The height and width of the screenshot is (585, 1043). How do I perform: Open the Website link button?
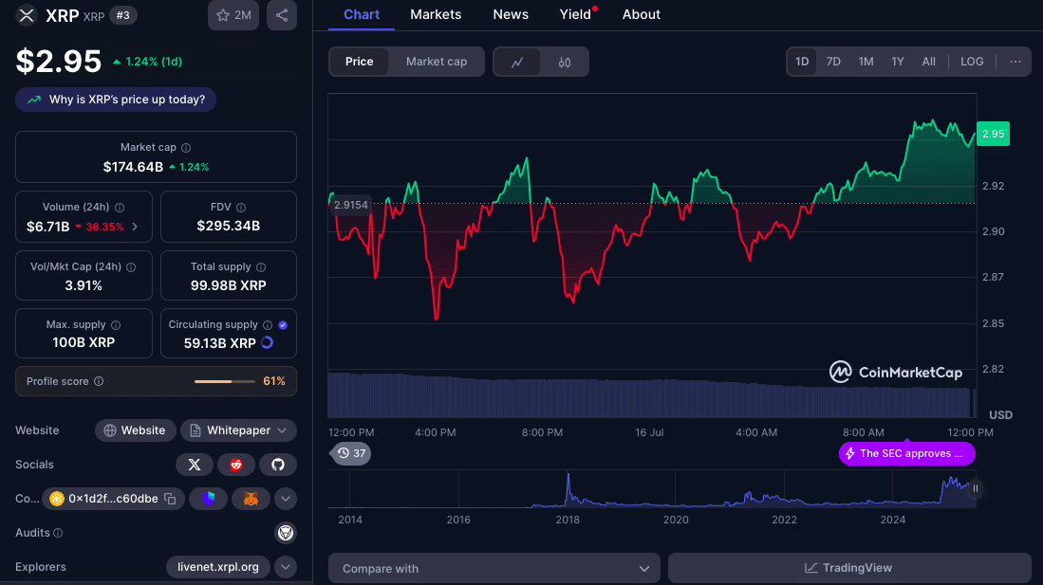(135, 430)
